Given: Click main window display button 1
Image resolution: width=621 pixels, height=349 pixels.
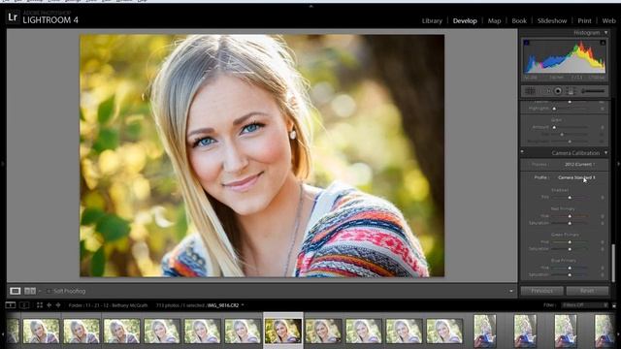Looking at the screenshot, I should click(11, 305).
